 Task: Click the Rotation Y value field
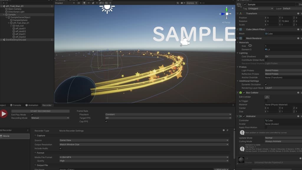[x=285, y=21]
